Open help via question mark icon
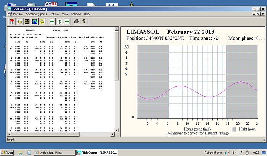Viewport: 267px width, 156px height. [84, 22]
